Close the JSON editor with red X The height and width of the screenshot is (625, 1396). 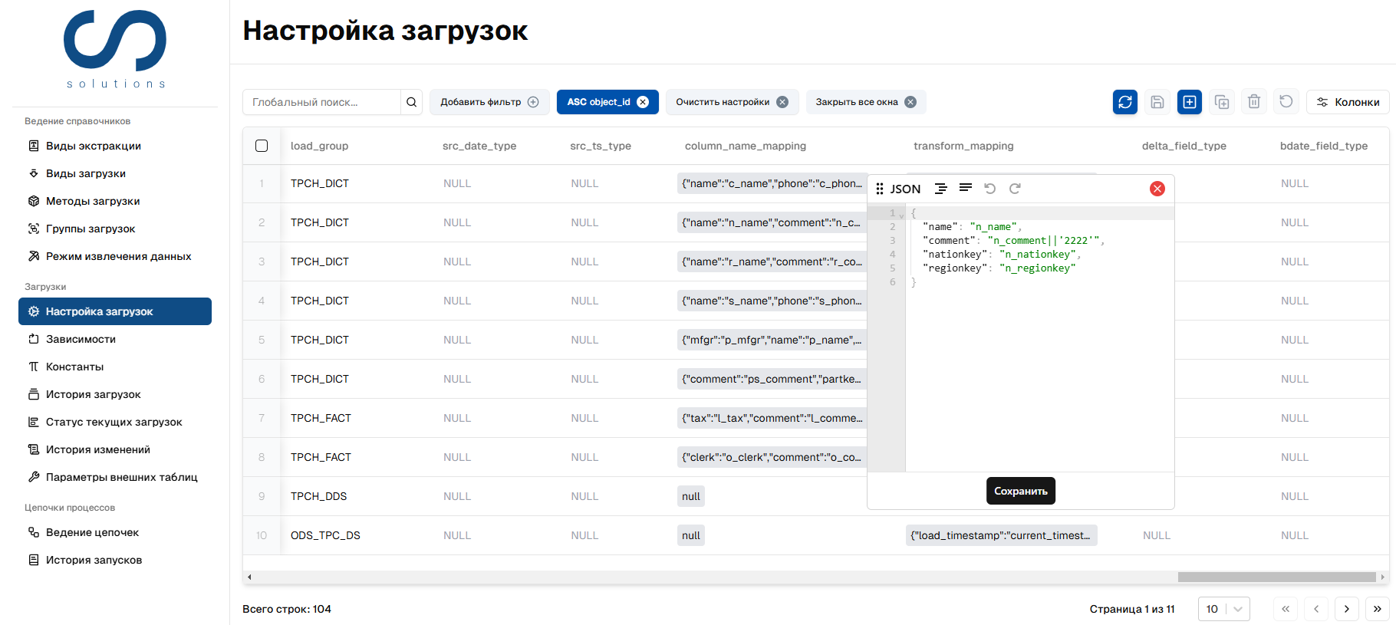[1157, 189]
